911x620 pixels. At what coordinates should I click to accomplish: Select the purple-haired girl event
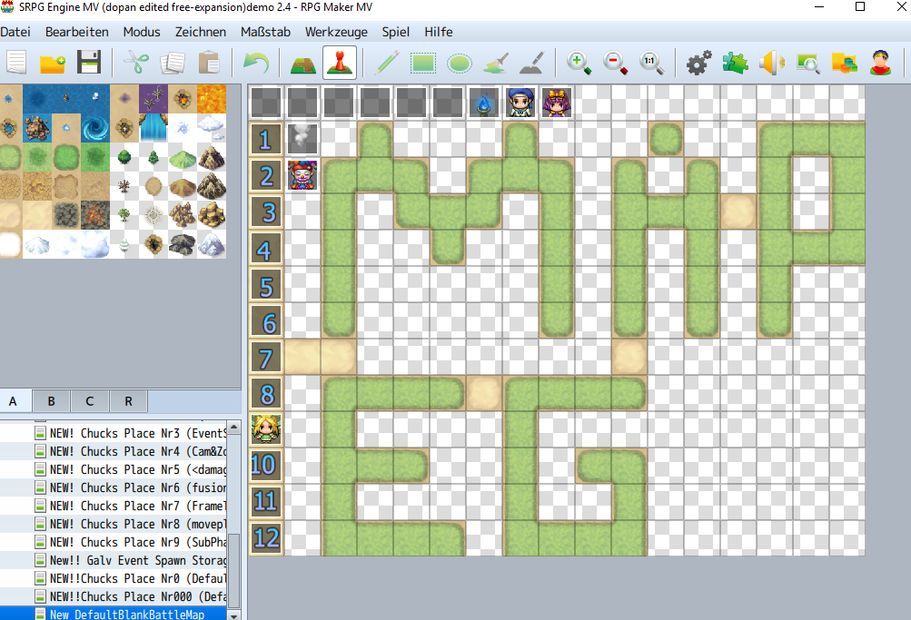pos(556,103)
